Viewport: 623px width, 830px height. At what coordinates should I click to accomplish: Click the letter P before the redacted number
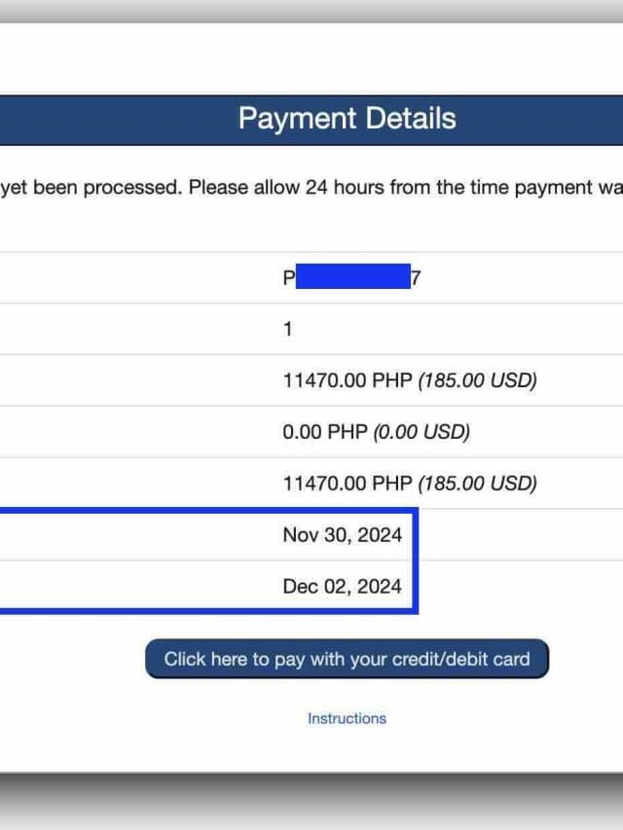point(288,278)
